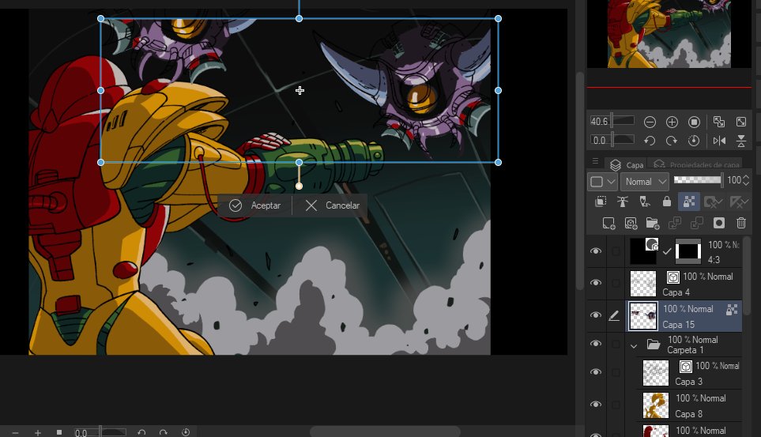Viewport: 761px width, 437px height.
Task: Create a new raster layer
Action: click(608, 224)
